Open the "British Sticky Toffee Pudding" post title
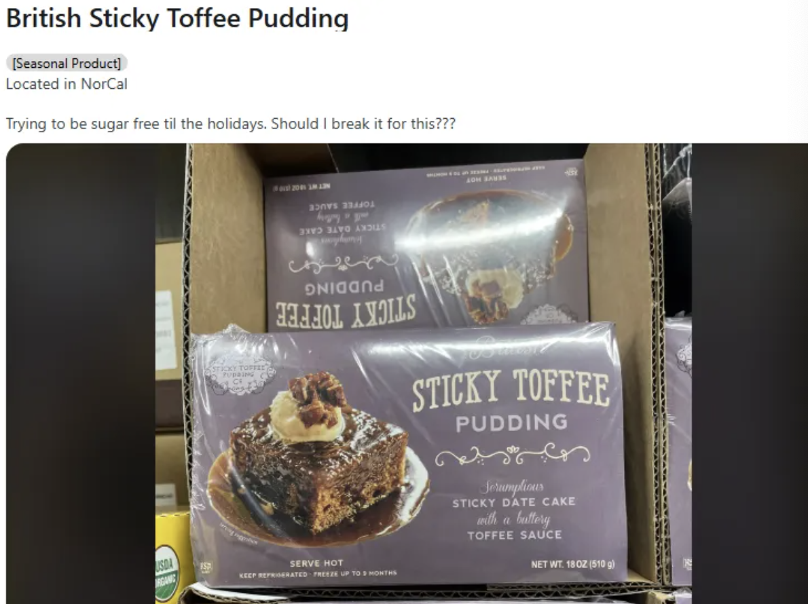The height and width of the screenshot is (604, 808). click(177, 18)
